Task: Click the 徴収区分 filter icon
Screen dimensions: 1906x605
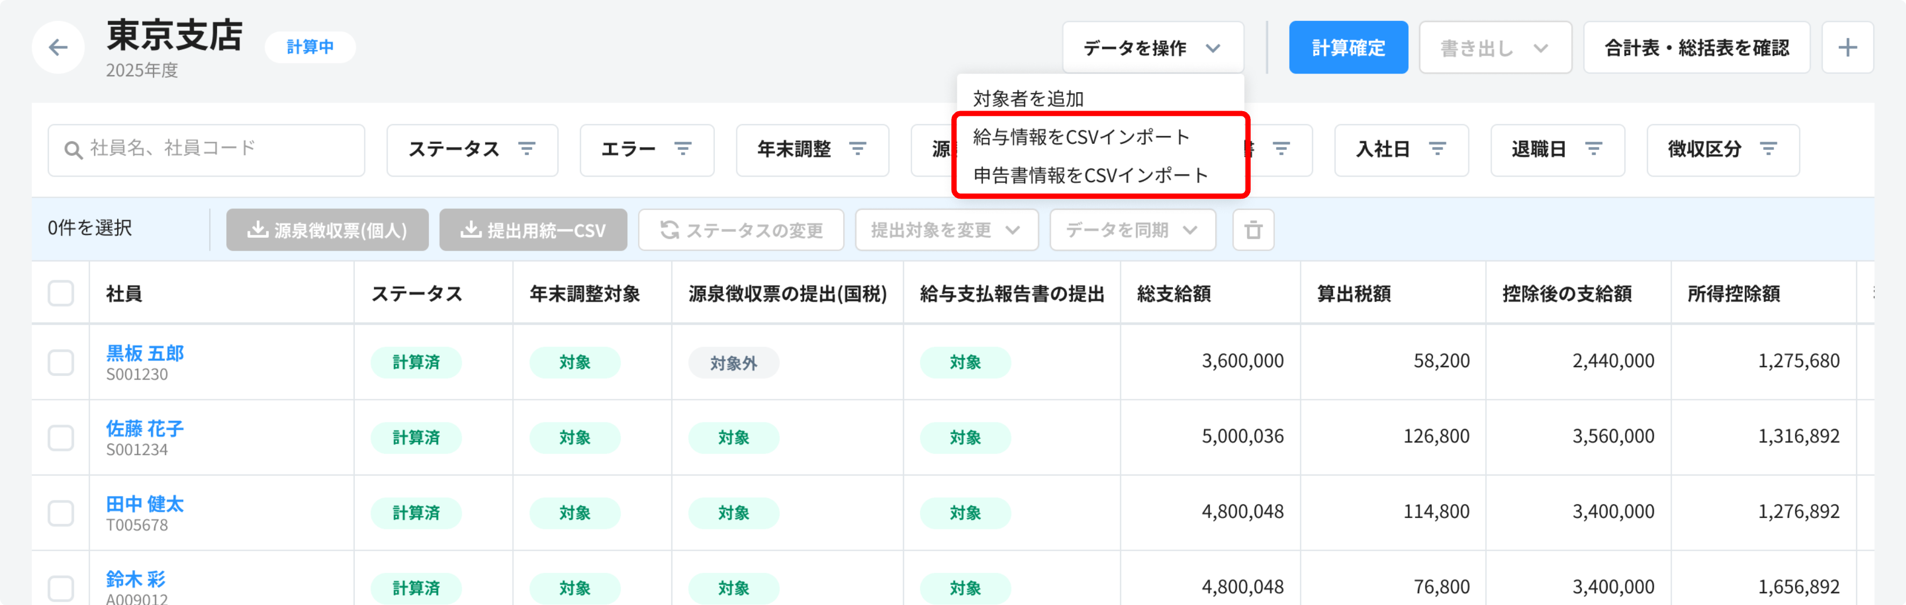Action: pos(1768,149)
